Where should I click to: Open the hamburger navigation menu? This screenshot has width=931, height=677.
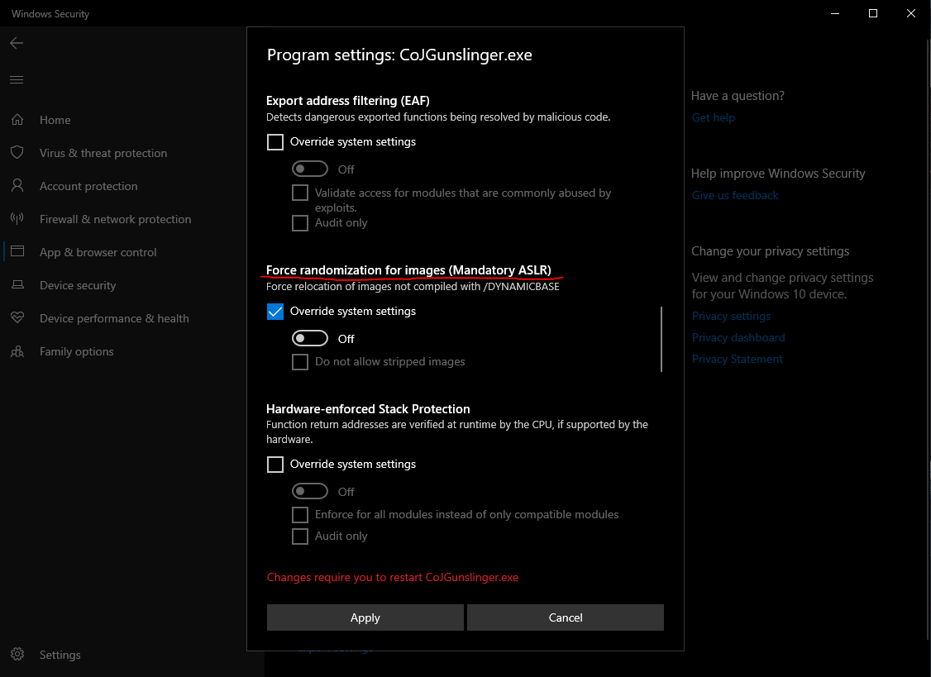[17, 80]
